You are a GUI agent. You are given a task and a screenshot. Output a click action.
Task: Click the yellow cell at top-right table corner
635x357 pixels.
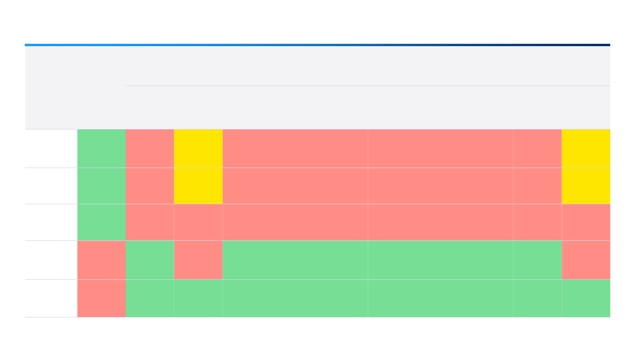tap(586, 149)
